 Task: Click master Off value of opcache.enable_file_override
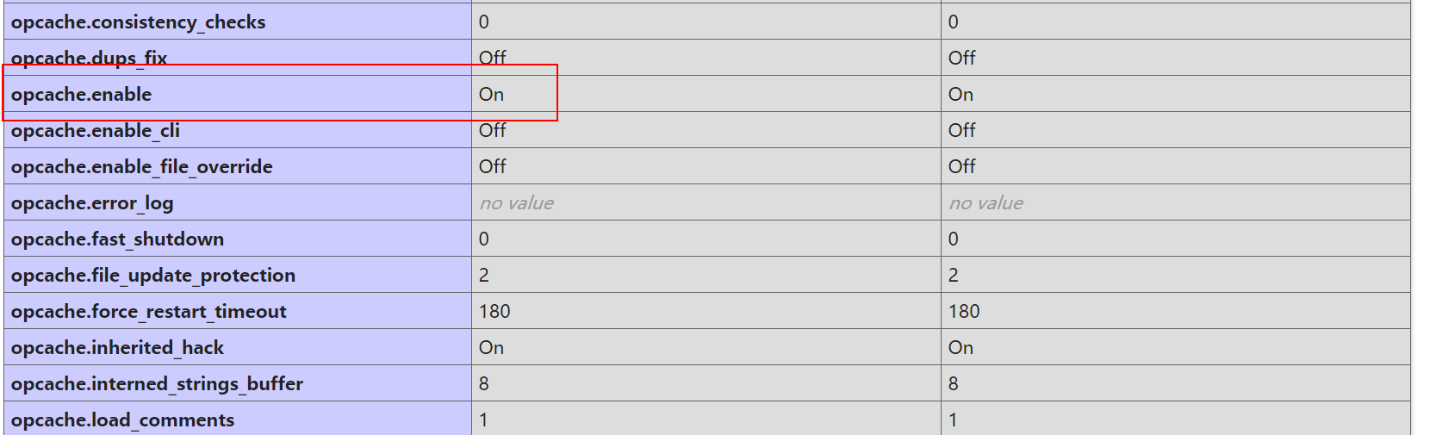pos(961,167)
